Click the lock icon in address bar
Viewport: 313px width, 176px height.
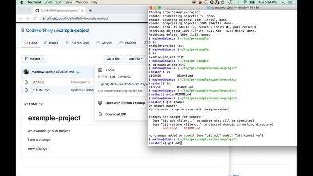click(x=44, y=18)
